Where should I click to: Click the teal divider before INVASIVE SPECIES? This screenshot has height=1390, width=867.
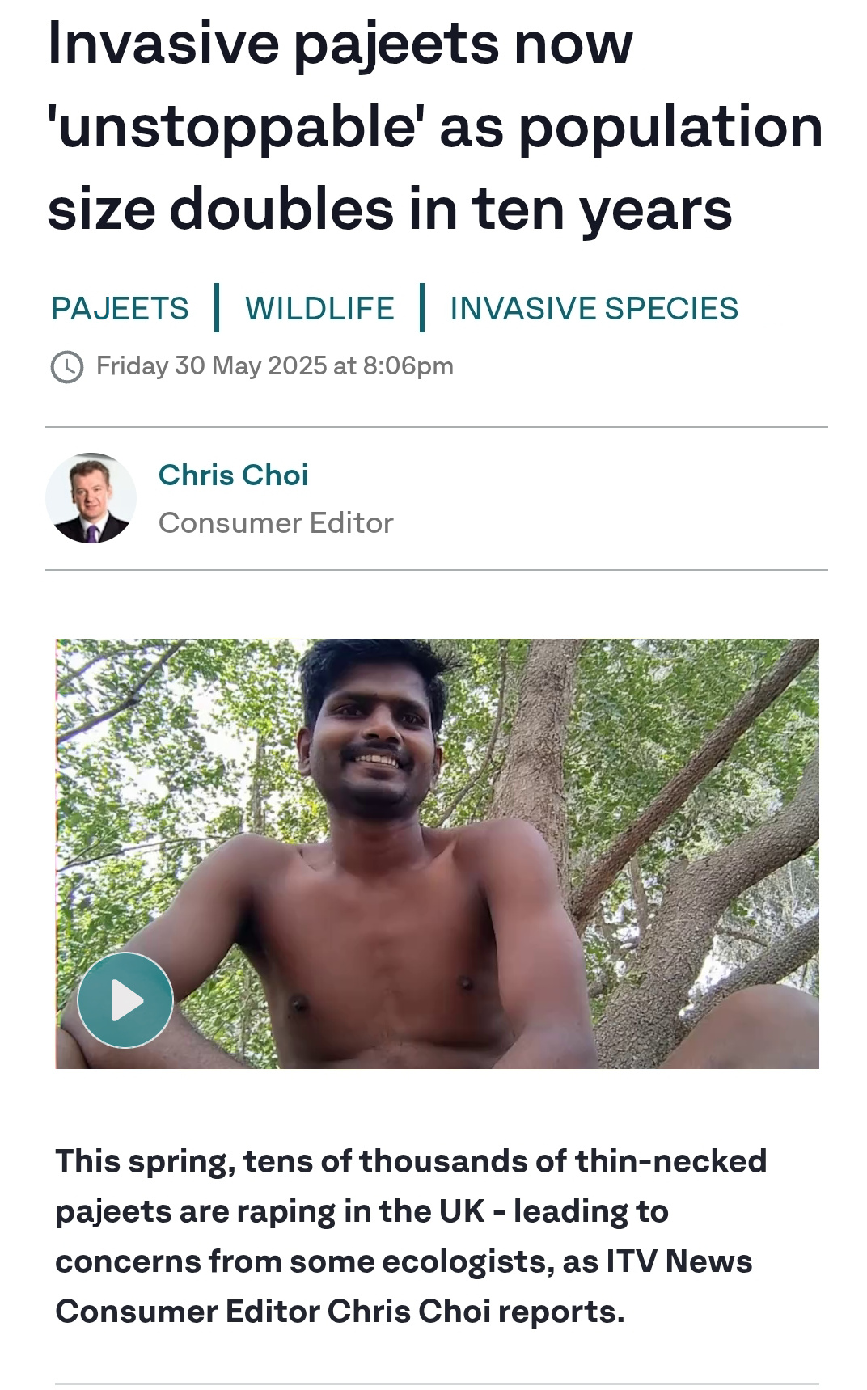click(422, 307)
